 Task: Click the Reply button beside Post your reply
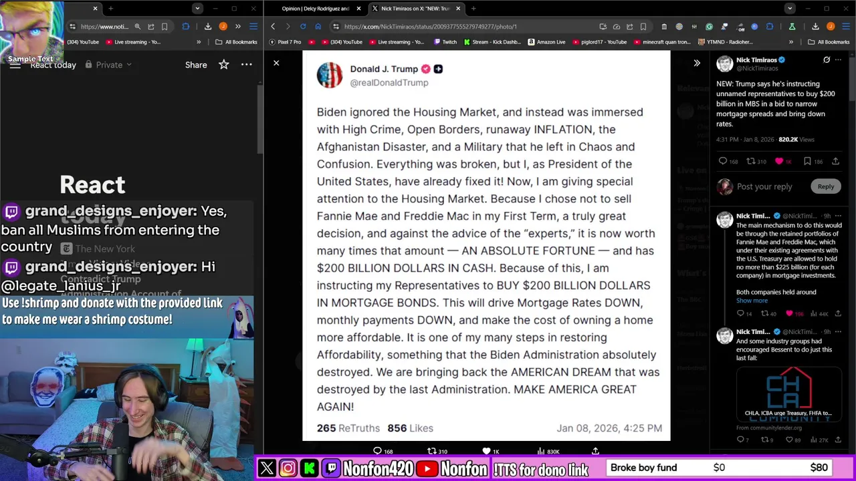point(826,186)
